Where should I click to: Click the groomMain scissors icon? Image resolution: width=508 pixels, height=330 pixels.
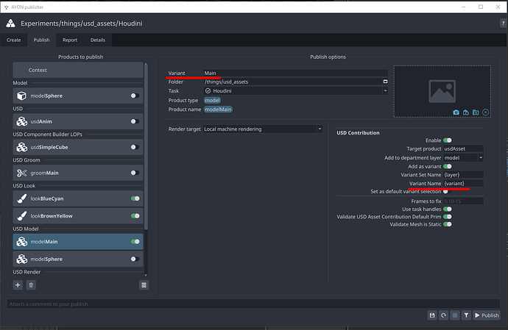click(21, 173)
